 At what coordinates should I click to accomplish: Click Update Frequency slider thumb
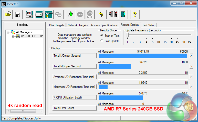pos(128,35)
